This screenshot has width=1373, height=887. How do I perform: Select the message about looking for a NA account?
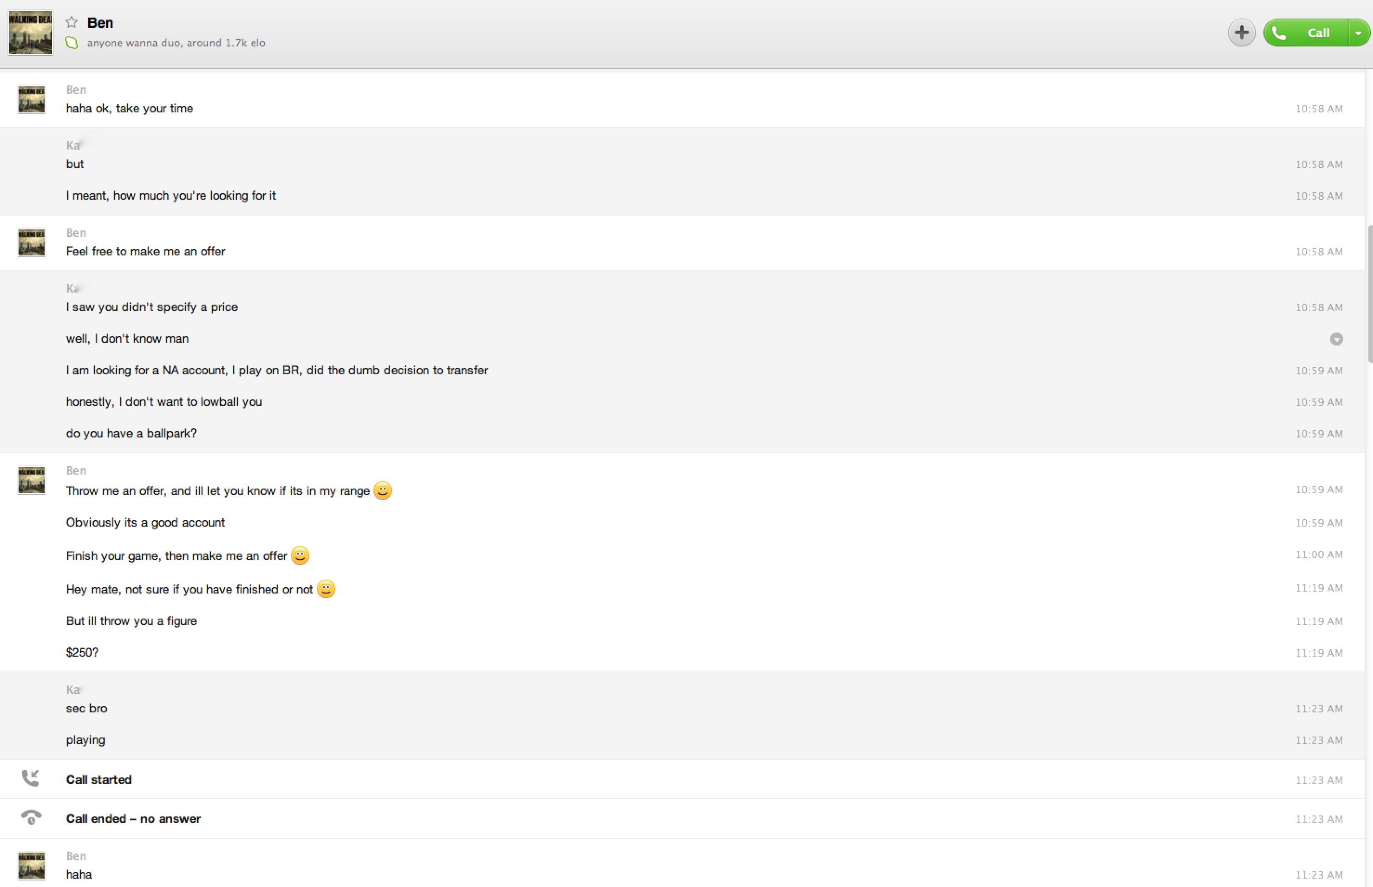(x=276, y=370)
